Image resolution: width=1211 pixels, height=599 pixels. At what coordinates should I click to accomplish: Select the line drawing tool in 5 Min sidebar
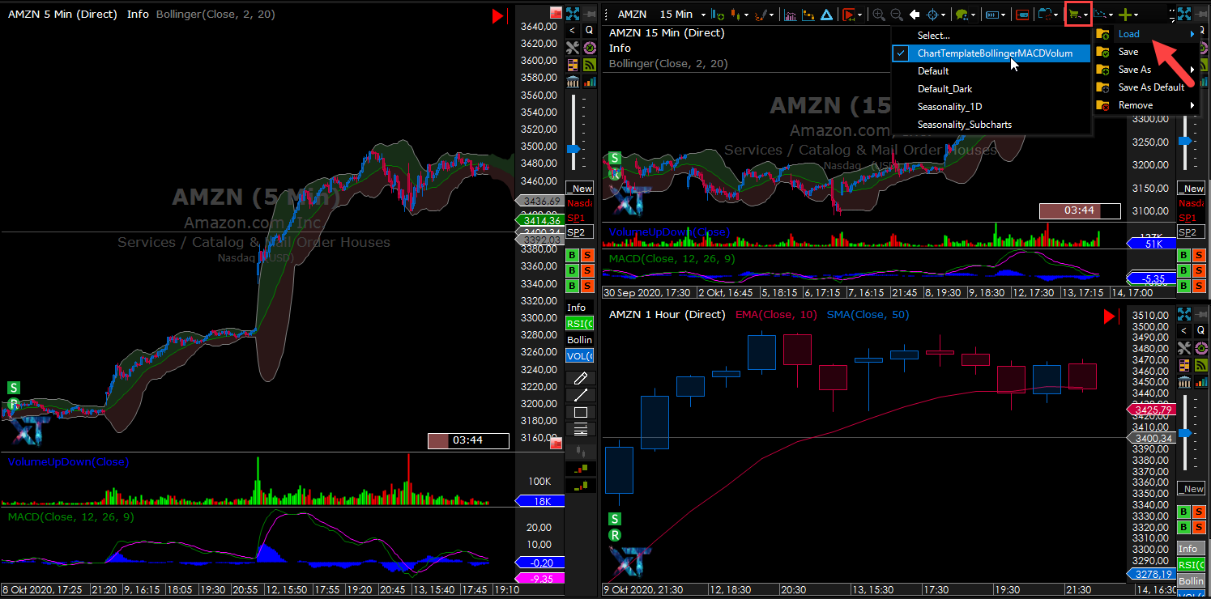[580, 395]
